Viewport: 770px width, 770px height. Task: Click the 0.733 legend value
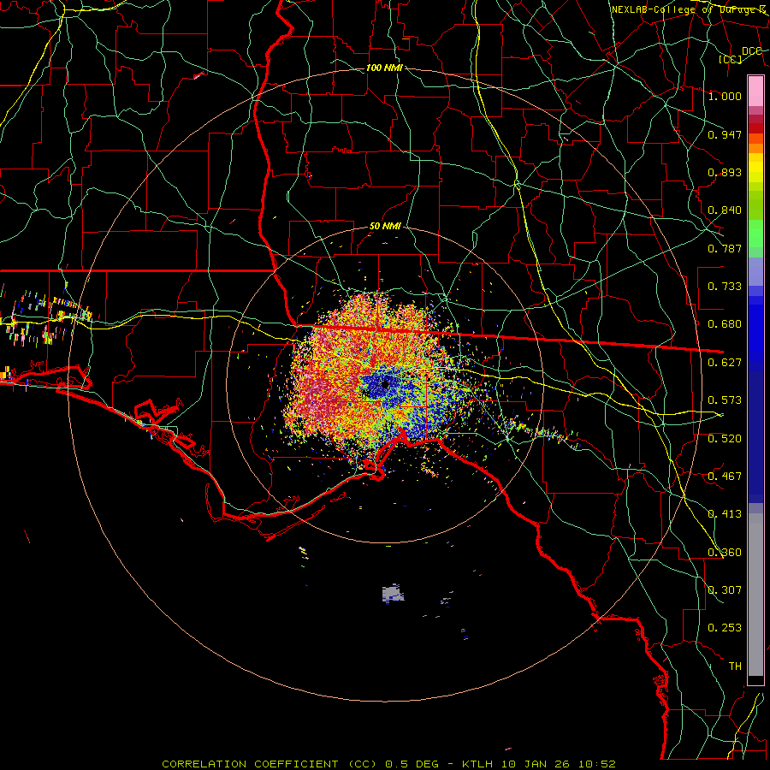[x=725, y=287]
